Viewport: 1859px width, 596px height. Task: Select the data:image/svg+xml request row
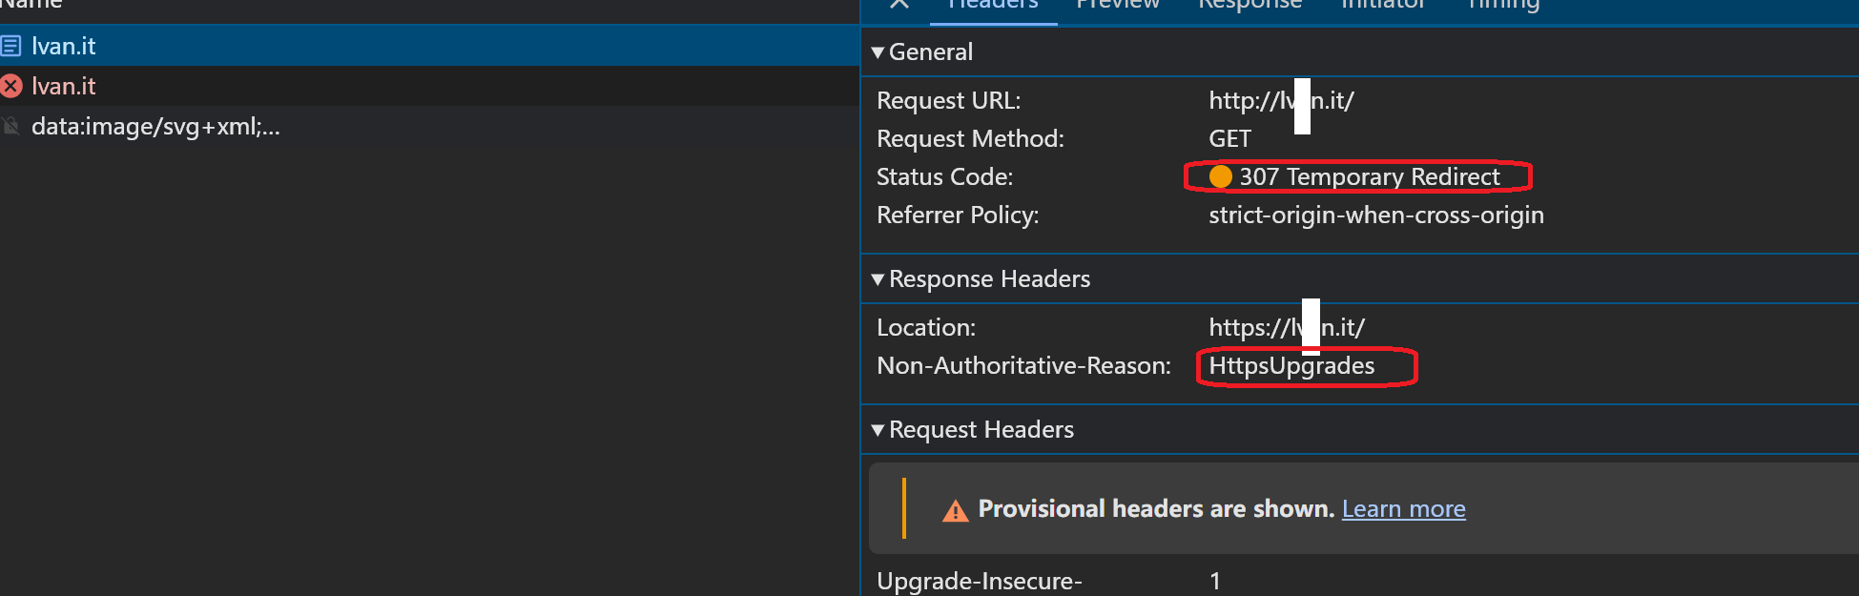155,127
